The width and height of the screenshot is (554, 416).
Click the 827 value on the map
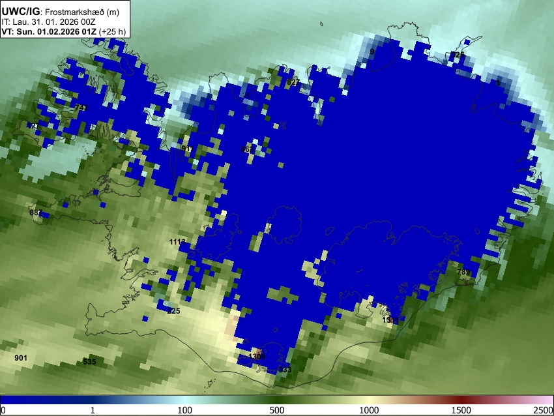tap(293, 82)
